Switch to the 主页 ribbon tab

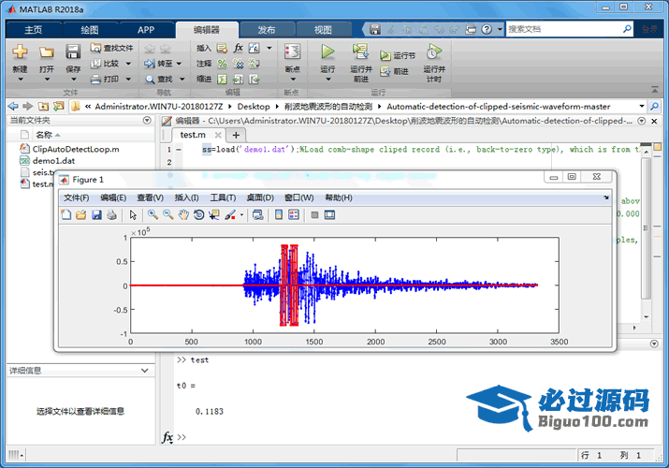[34, 30]
